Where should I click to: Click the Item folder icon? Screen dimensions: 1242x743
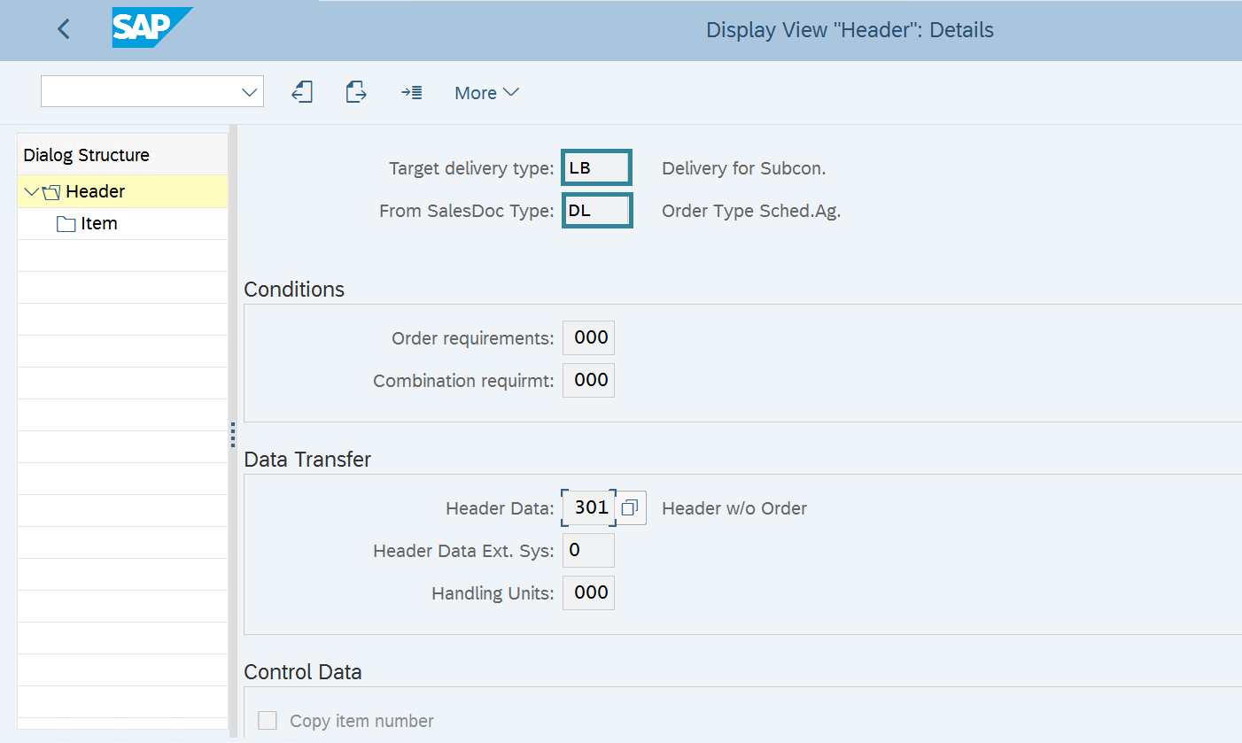[66, 224]
